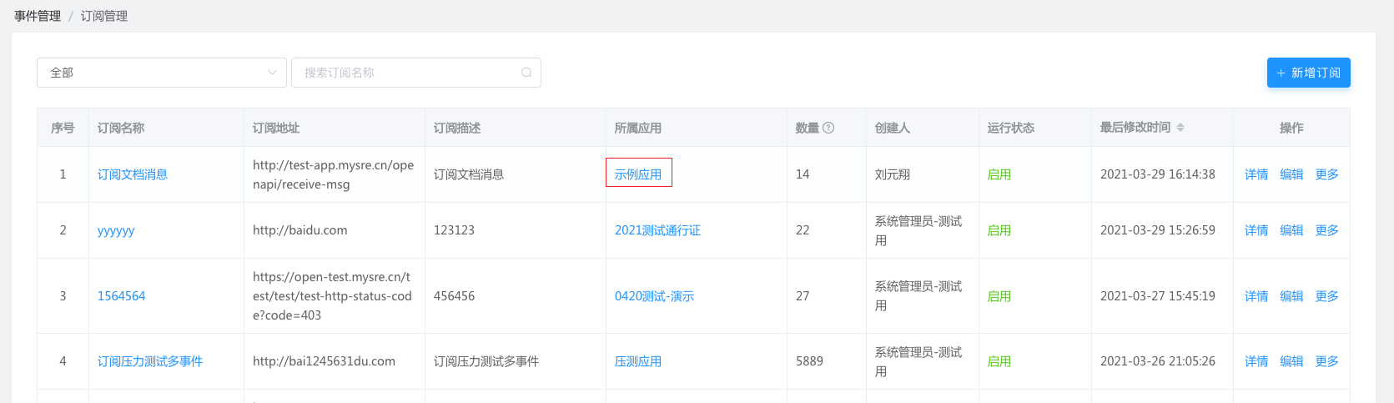Open the 示例应用 application link
This screenshot has width=1394, height=403.
tap(638, 174)
